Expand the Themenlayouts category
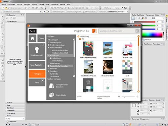168x126 pixels. click(49, 42)
